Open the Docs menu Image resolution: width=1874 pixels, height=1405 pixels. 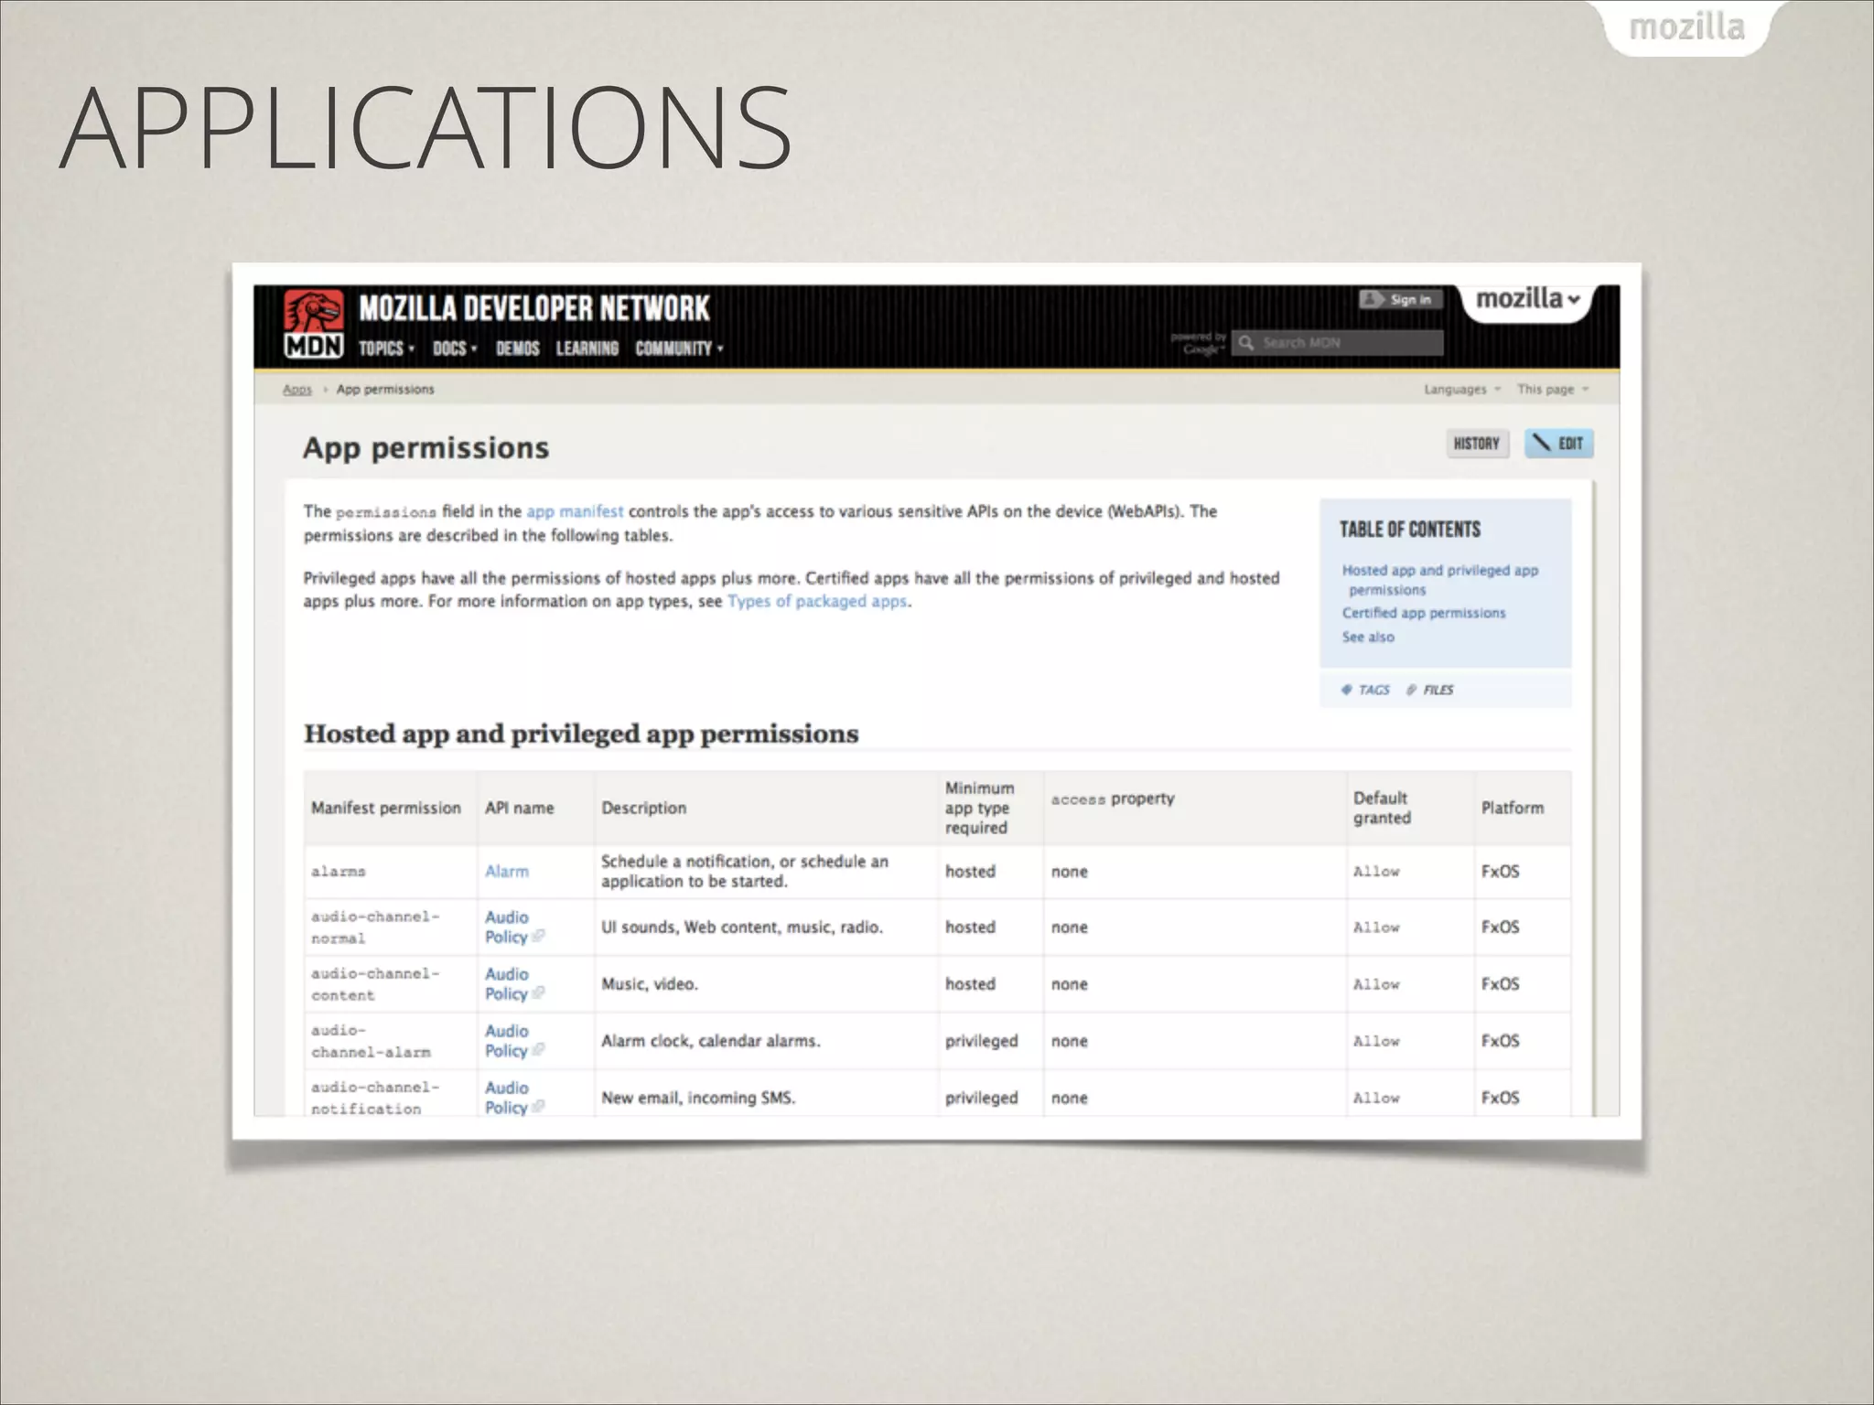(x=455, y=349)
